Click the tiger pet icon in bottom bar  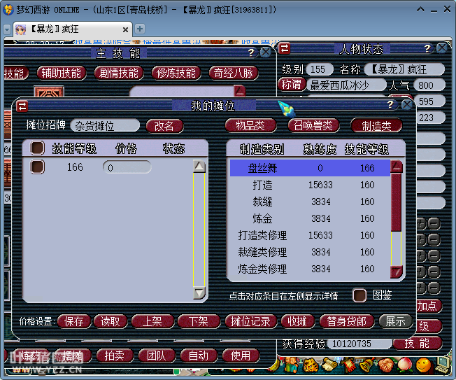pos(311,365)
